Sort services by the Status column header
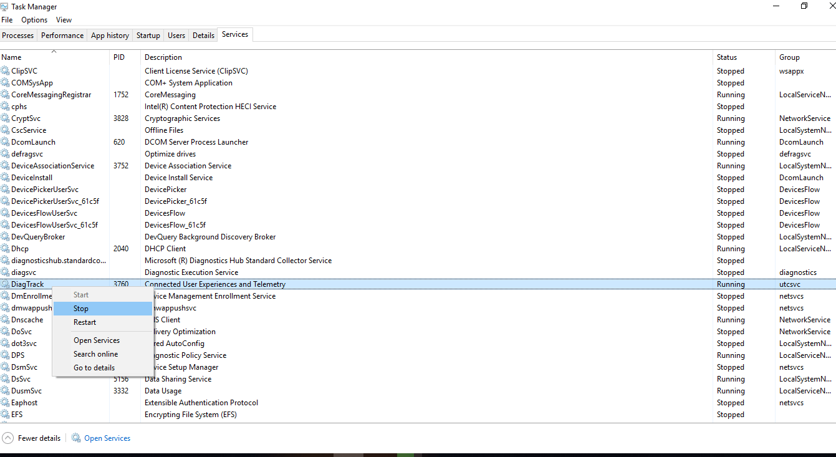Image resolution: width=836 pixels, height=457 pixels. 727,57
